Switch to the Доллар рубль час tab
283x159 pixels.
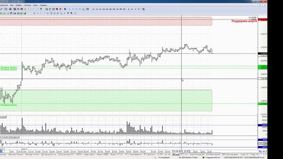point(49,155)
